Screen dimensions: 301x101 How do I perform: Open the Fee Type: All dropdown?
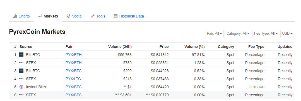point(266,34)
